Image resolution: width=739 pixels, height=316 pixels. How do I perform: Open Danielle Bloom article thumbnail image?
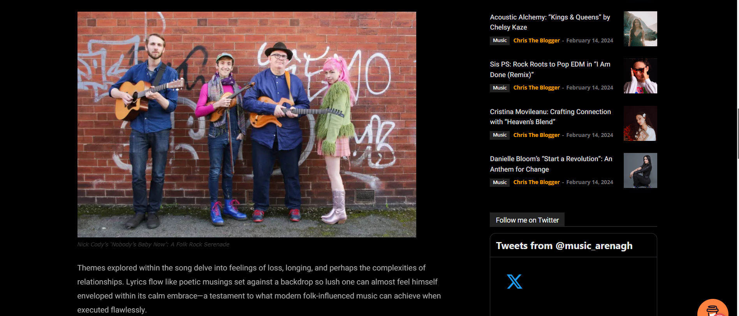tap(640, 170)
